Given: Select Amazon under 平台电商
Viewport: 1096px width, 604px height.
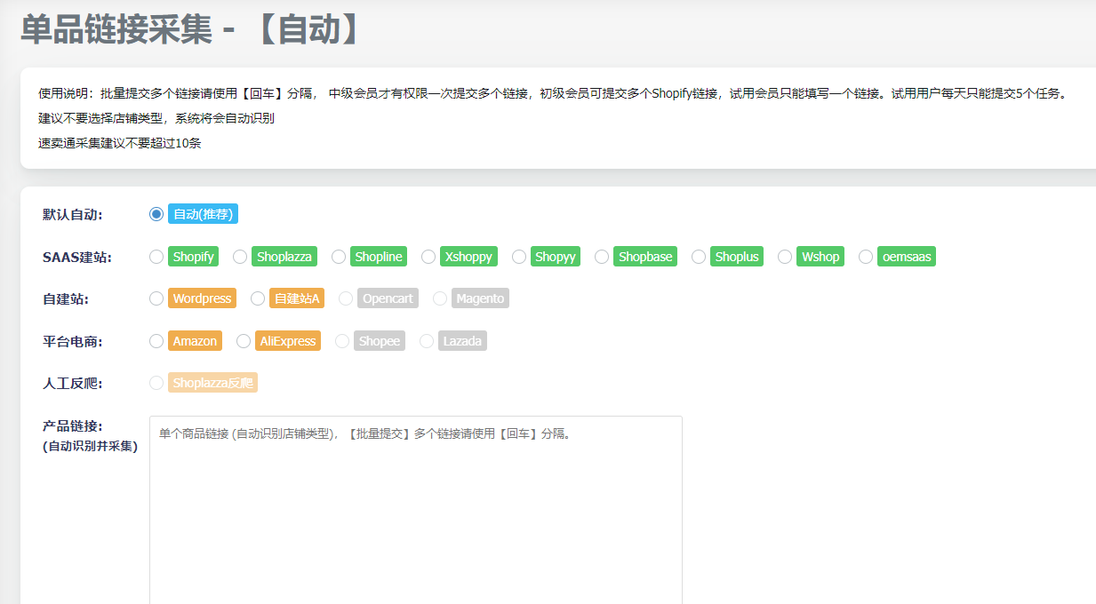Looking at the screenshot, I should [156, 341].
